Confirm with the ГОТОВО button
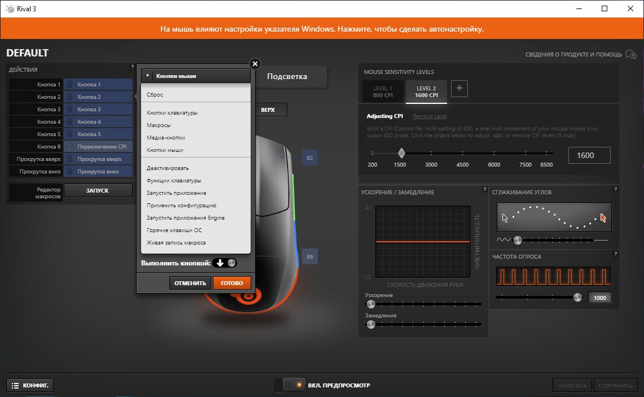Screen dimensions: 644x397 [x=231, y=283]
